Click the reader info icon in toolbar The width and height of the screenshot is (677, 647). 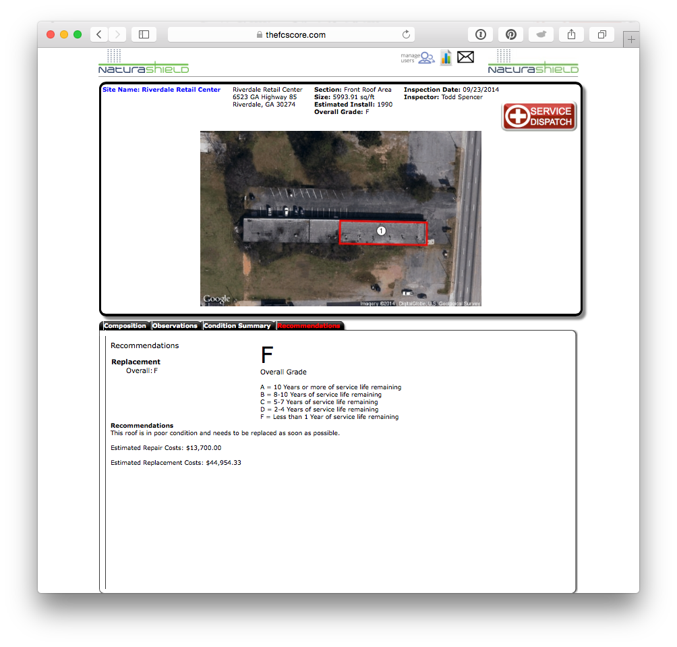tap(480, 34)
